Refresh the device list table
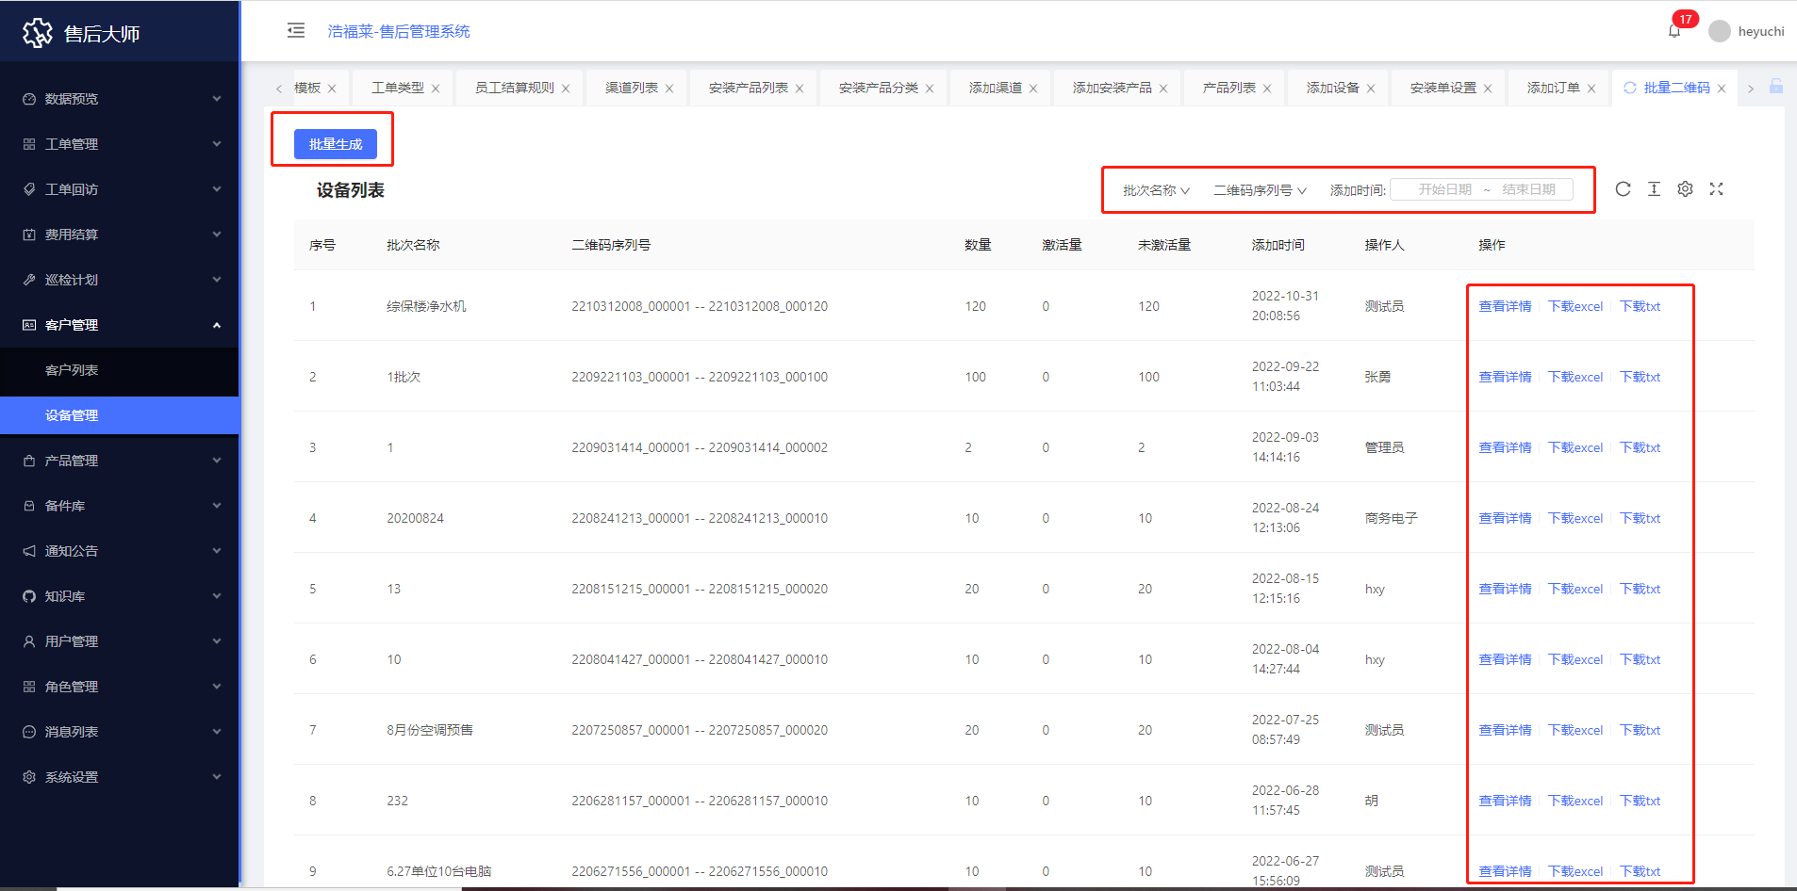This screenshot has width=1797, height=891. click(1623, 189)
